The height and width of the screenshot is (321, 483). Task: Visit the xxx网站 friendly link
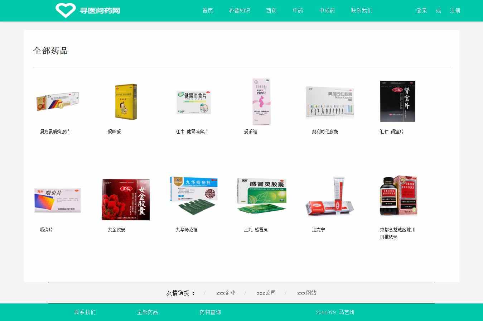click(307, 293)
